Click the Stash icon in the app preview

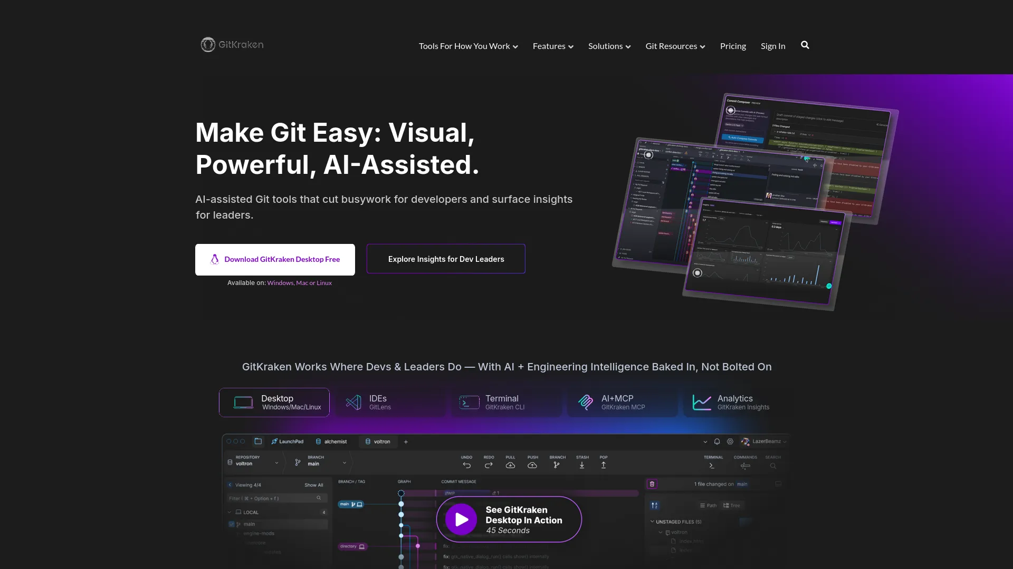click(582, 465)
